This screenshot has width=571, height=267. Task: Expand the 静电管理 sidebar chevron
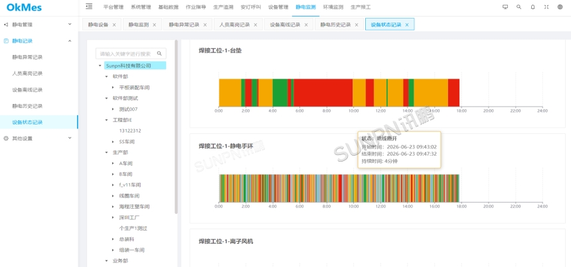click(x=70, y=25)
